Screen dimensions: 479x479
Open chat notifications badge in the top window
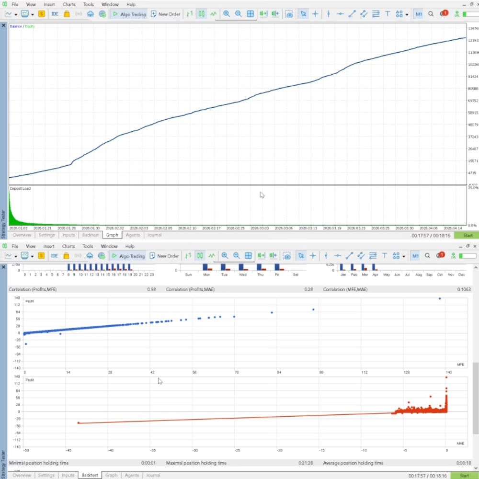444,13
